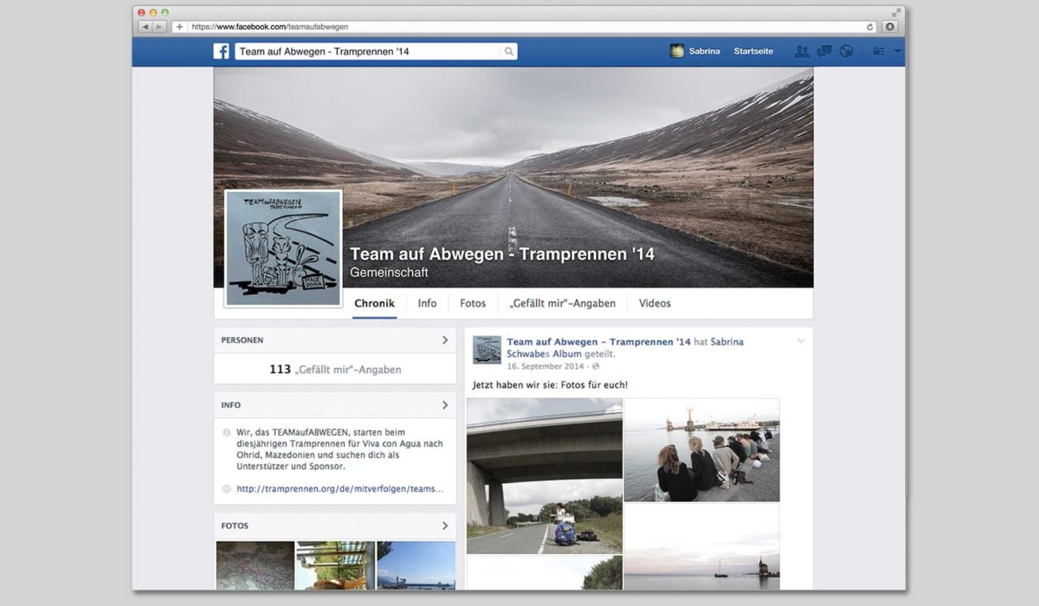Open the messages icon

click(x=824, y=51)
